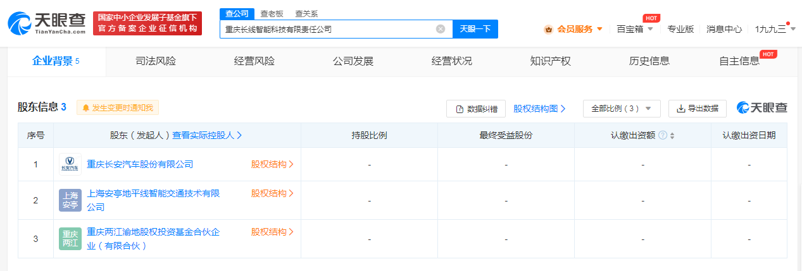This screenshot has width=802, height=271.
Task: Click the 天眼查 logo beside 导出数据
Action: click(762, 108)
